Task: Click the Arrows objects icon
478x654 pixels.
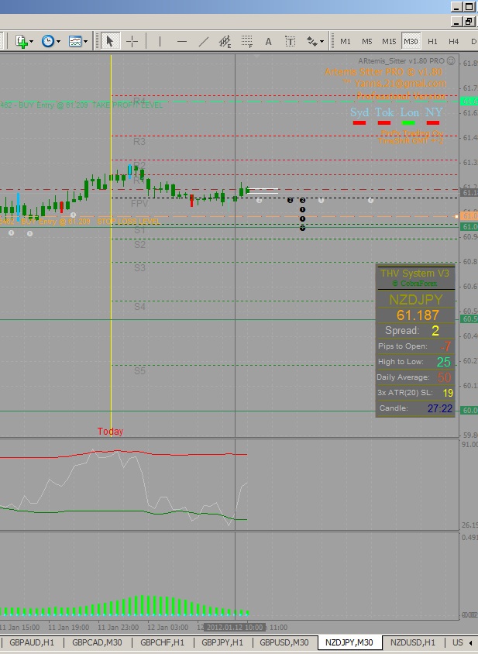Action: [311, 41]
